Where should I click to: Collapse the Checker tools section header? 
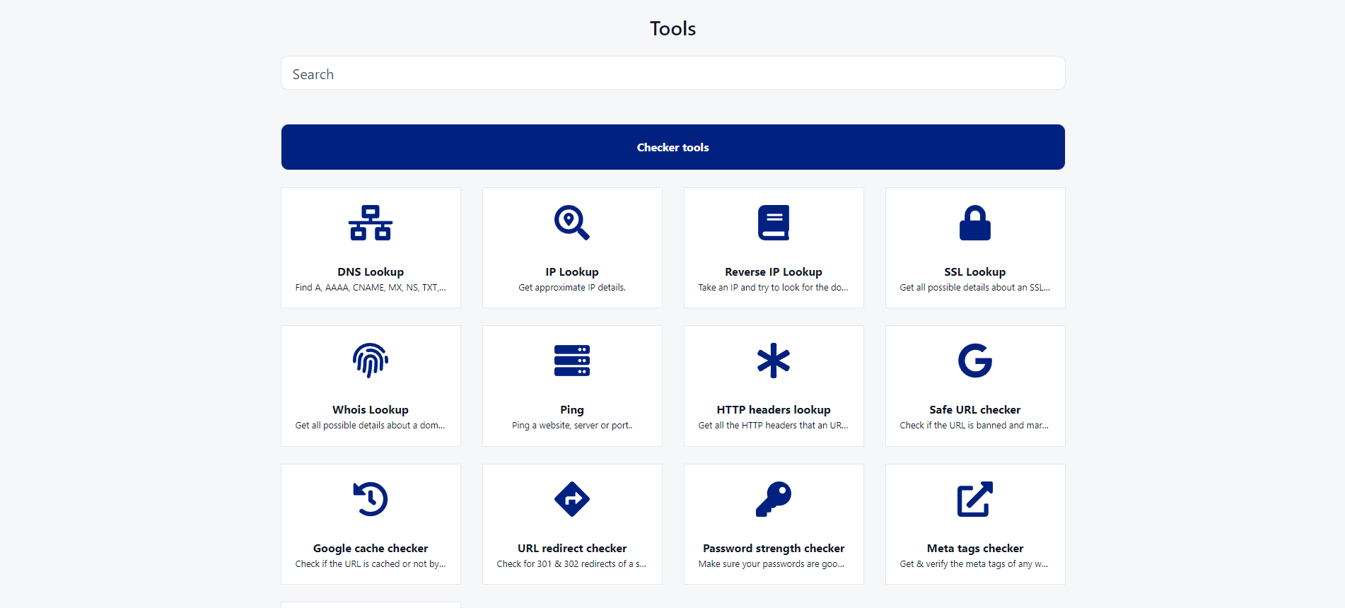coord(672,147)
